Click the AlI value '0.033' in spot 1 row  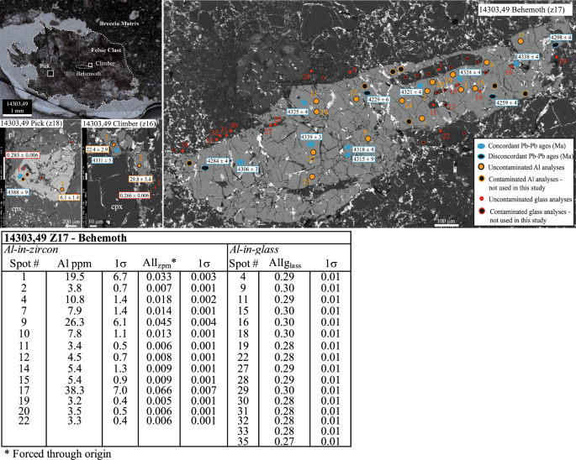[x=159, y=276]
